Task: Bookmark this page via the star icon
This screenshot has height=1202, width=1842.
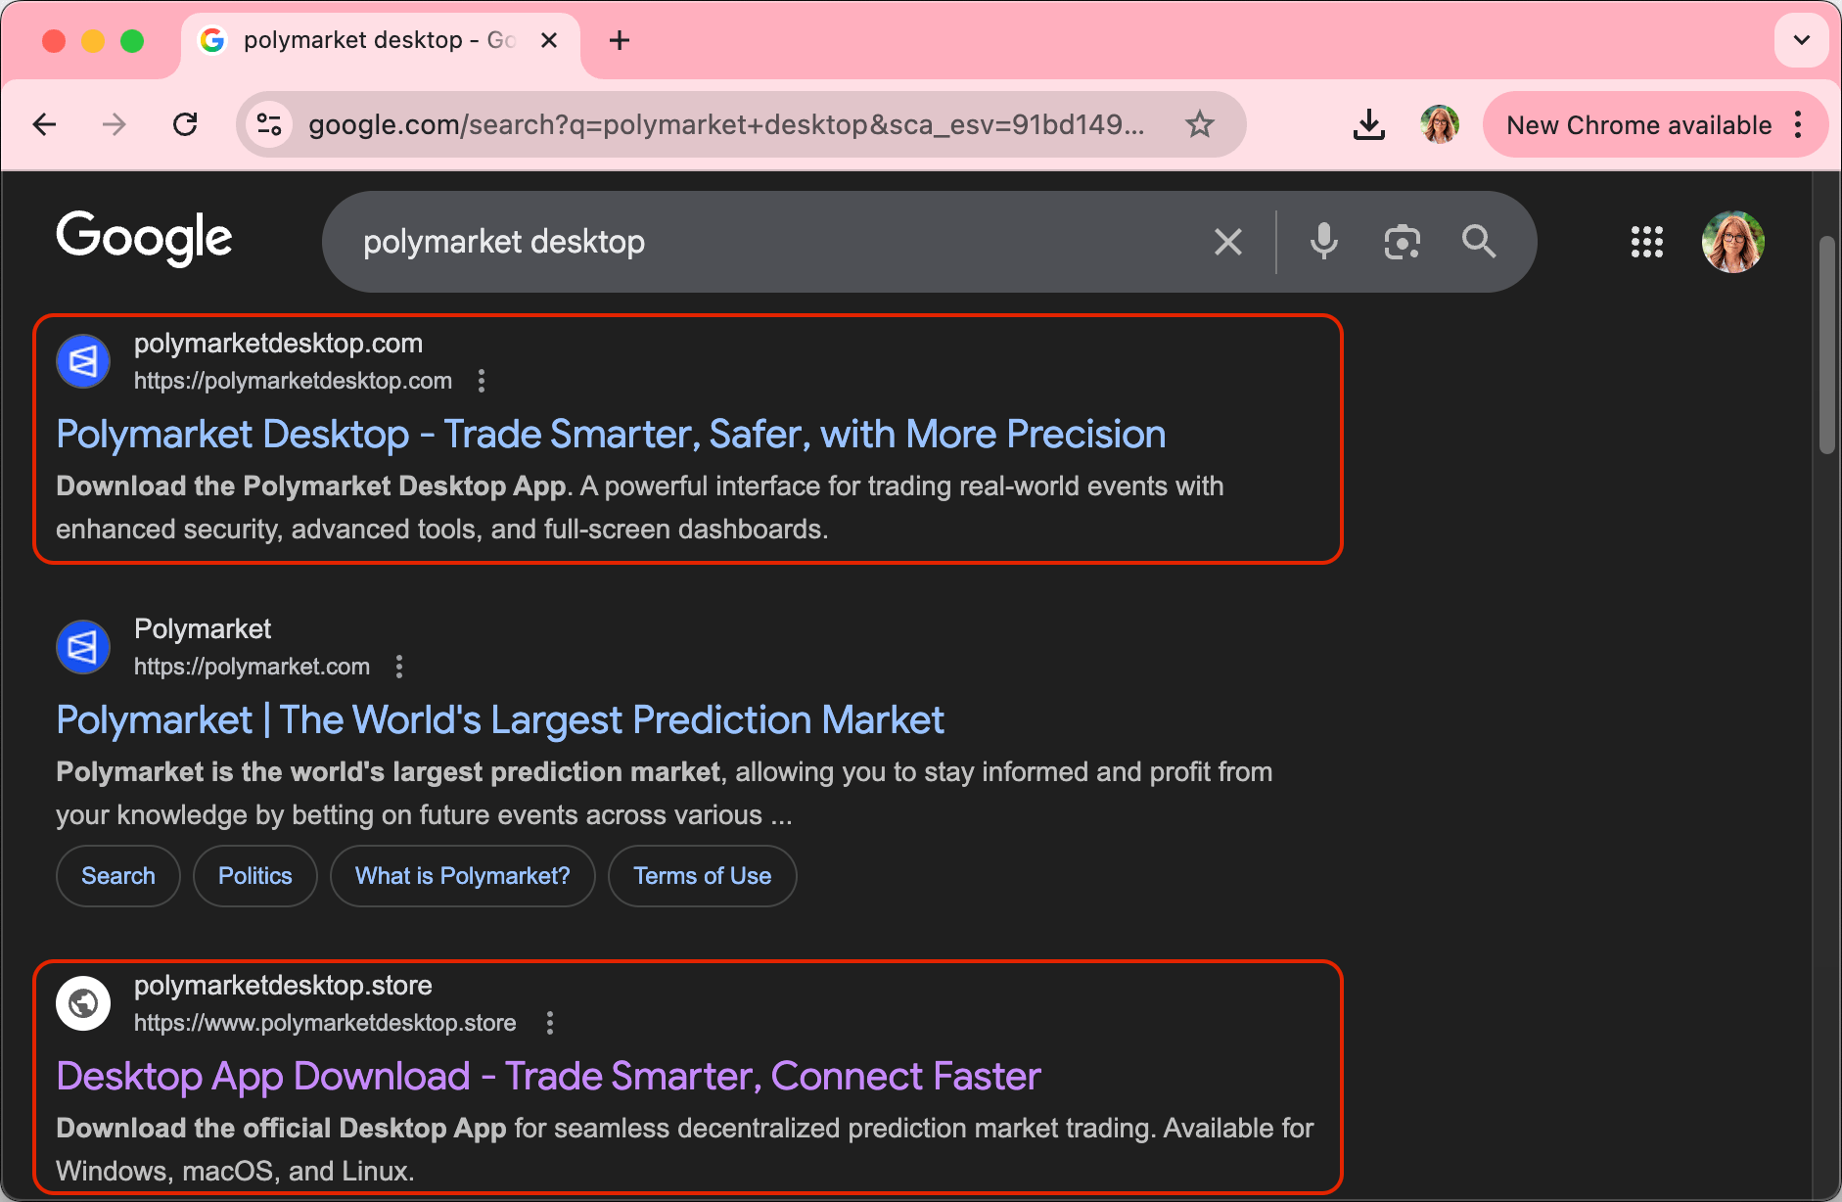Action: click(x=1201, y=124)
